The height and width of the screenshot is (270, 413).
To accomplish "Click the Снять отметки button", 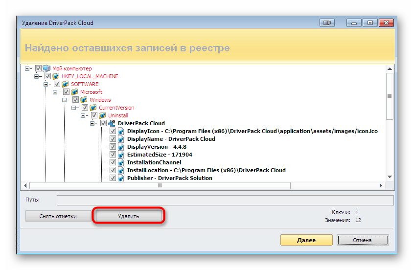I will coord(58,216).
